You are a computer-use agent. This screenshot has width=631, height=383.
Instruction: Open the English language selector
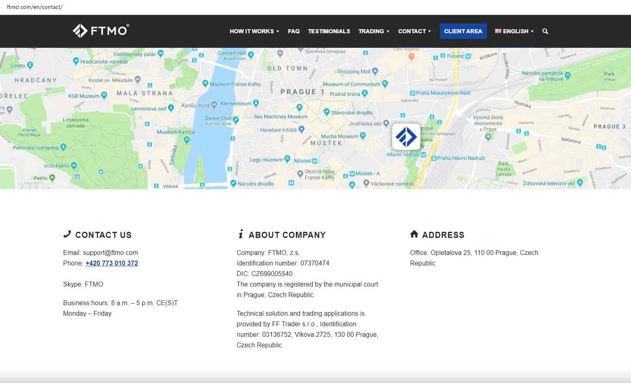pyautogui.click(x=514, y=31)
